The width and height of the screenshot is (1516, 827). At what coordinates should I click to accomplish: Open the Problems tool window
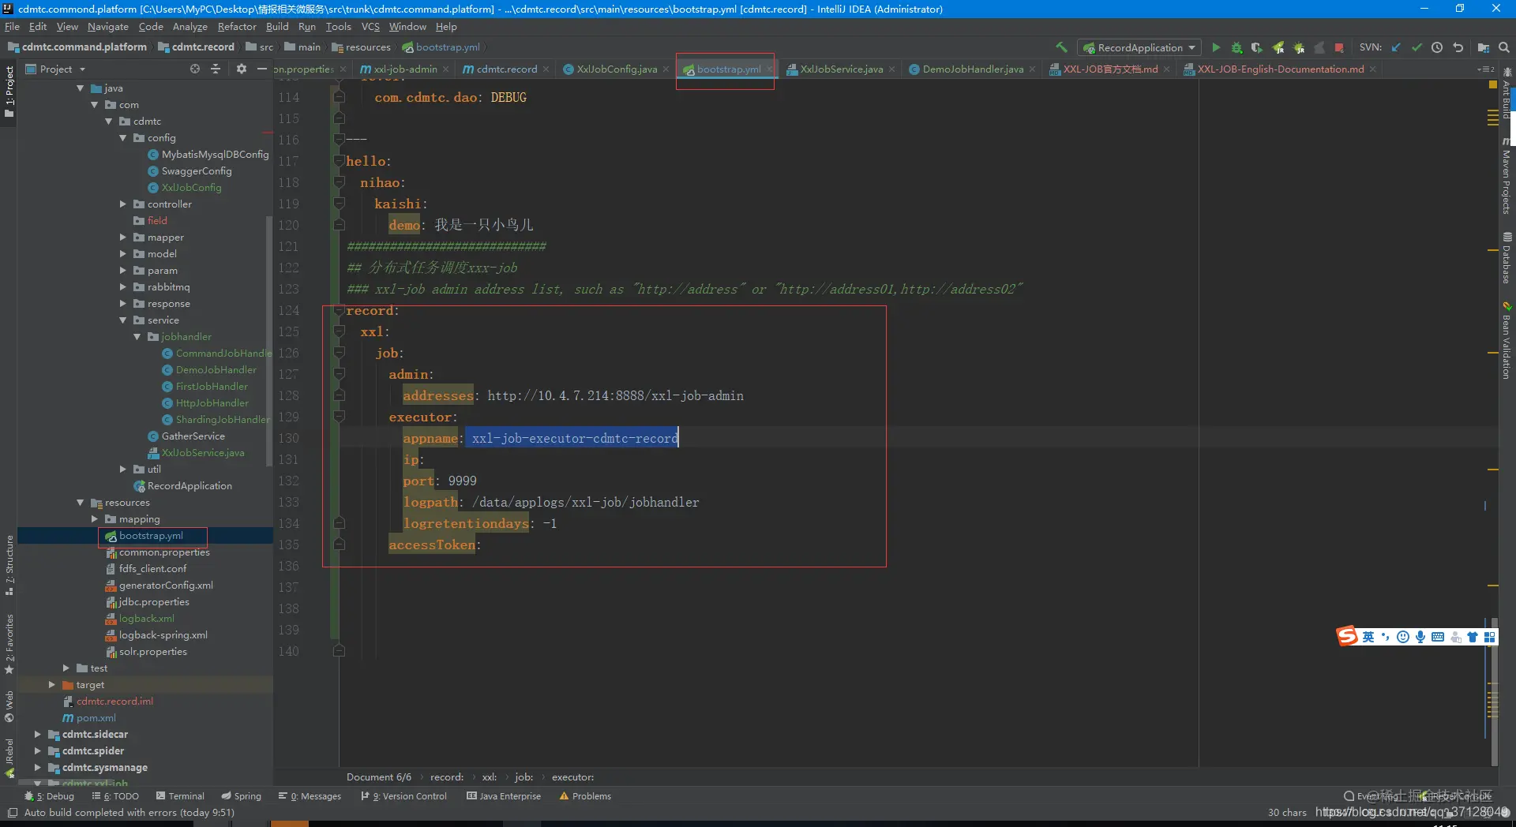click(x=585, y=796)
